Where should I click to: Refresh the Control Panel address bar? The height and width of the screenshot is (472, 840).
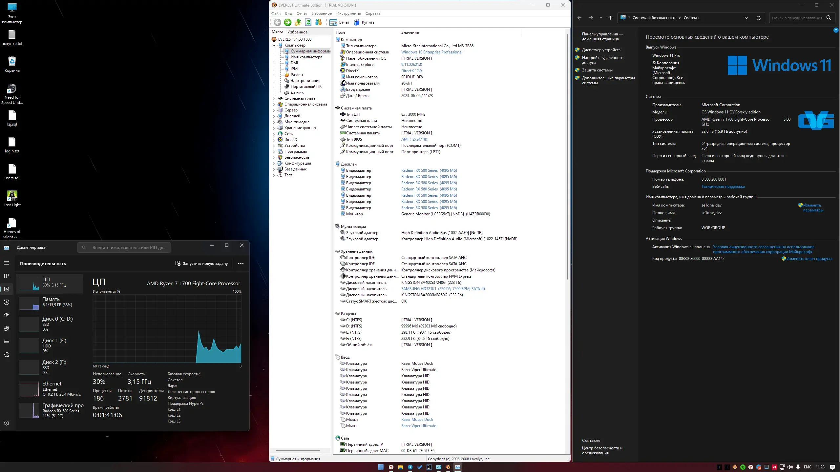[x=759, y=18]
